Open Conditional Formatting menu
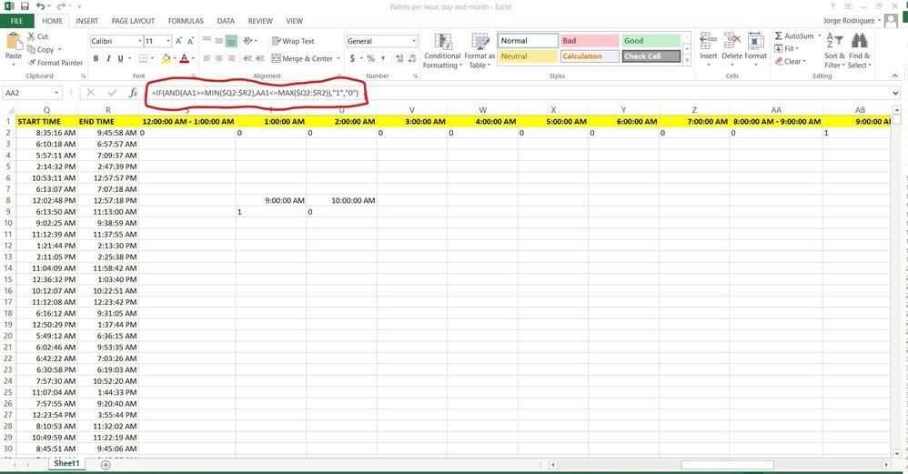Viewport: 908px width, 474px height. click(x=442, y=51)
